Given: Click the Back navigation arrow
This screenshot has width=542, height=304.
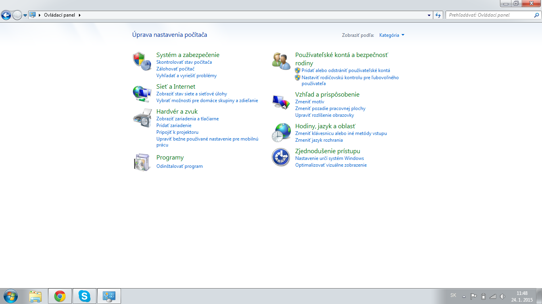Looking at the screenshot, I should point(6,15).
